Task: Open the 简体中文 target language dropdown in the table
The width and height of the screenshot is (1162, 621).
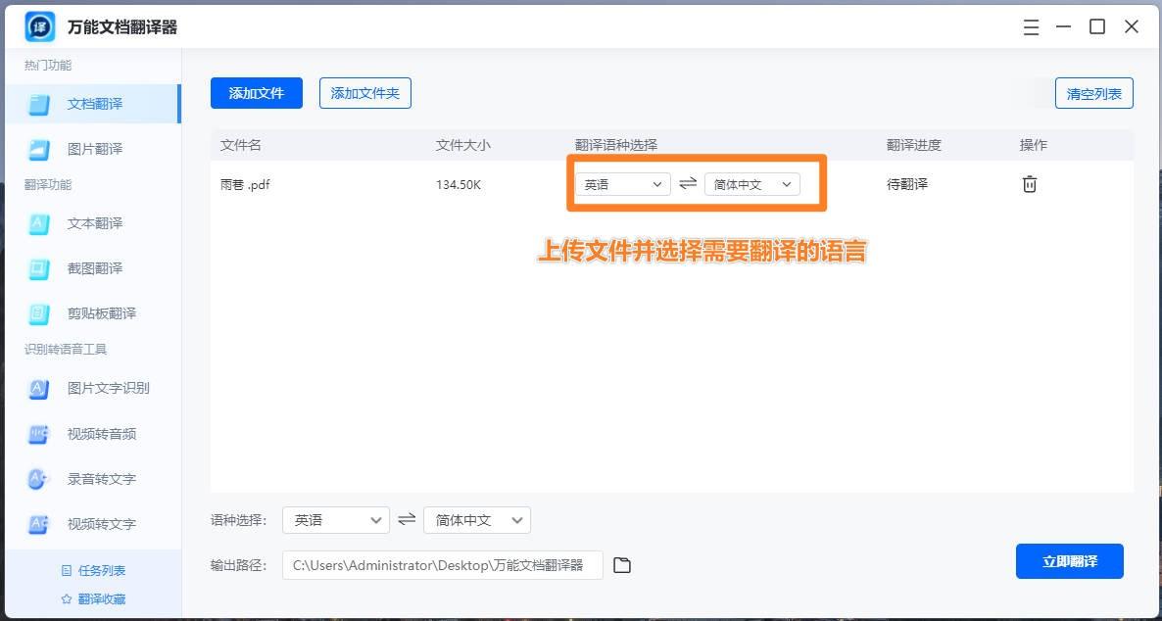Action: click(x=751, y=183)
